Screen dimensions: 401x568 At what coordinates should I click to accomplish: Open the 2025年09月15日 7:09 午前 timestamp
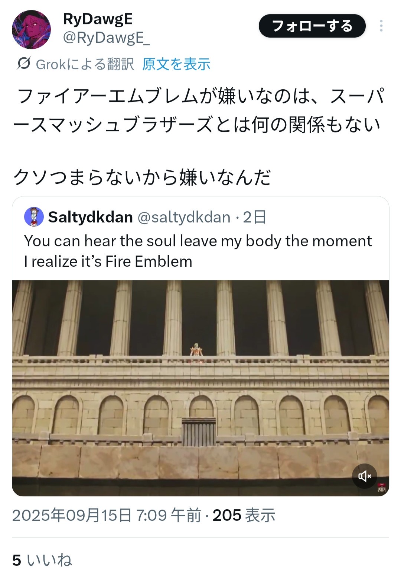pos(106,516)
